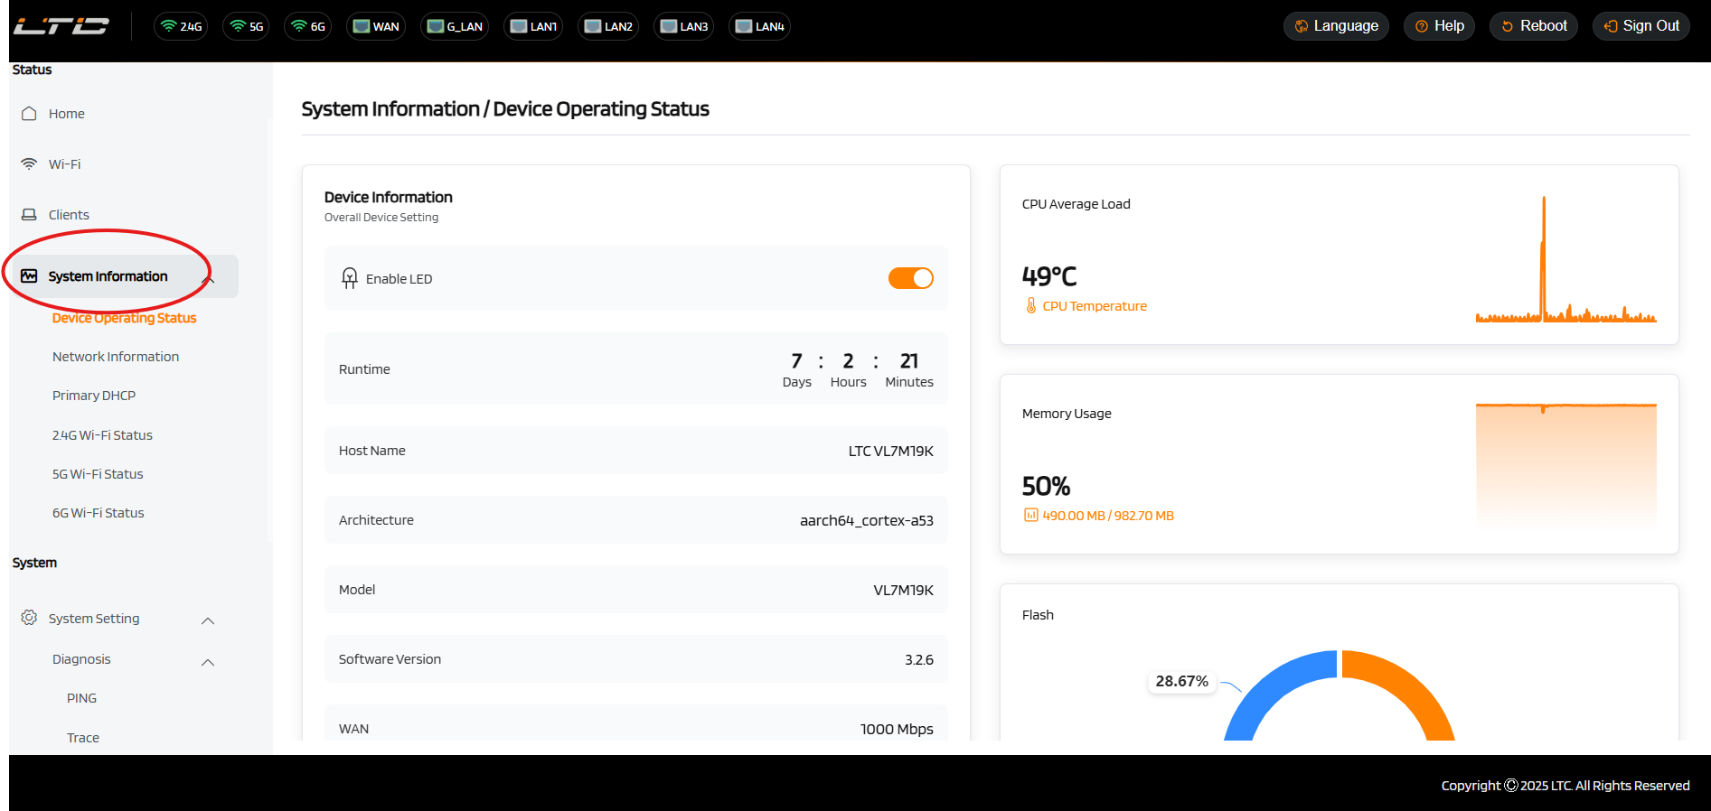Toggle the Enable LED switch
This screenshot has width=1711, height=811.
910,278
